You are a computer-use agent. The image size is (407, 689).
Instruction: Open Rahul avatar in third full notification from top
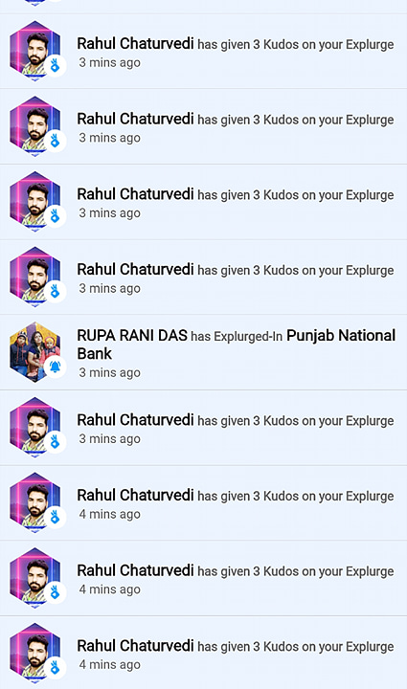[34, 201]
